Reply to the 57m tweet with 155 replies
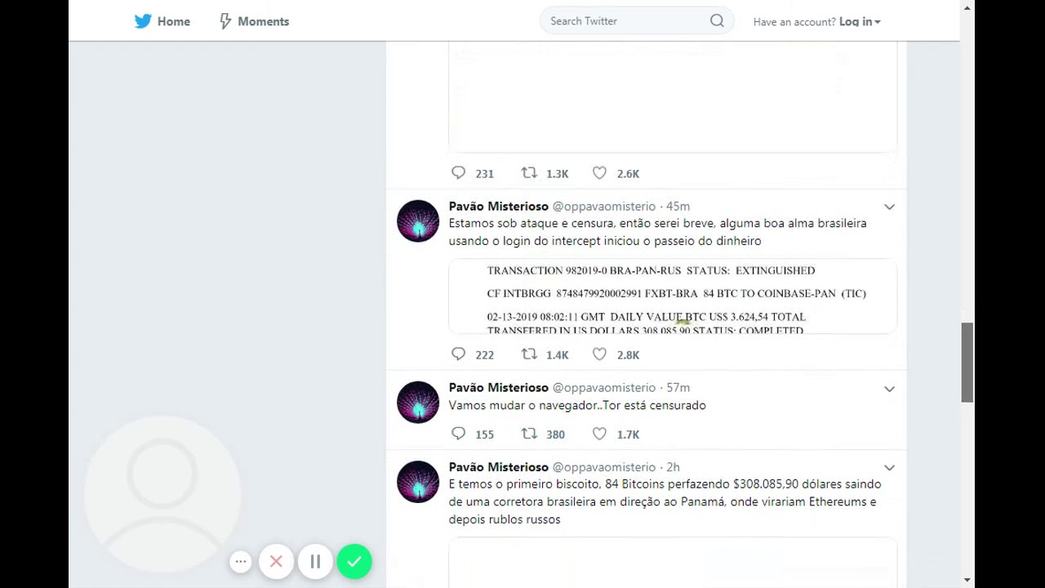Screen dimensions: 1045x588 459,434
